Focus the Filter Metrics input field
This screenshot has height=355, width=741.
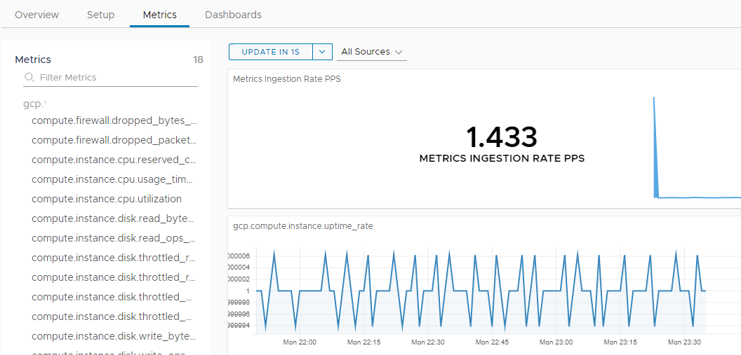click(111, 78)
